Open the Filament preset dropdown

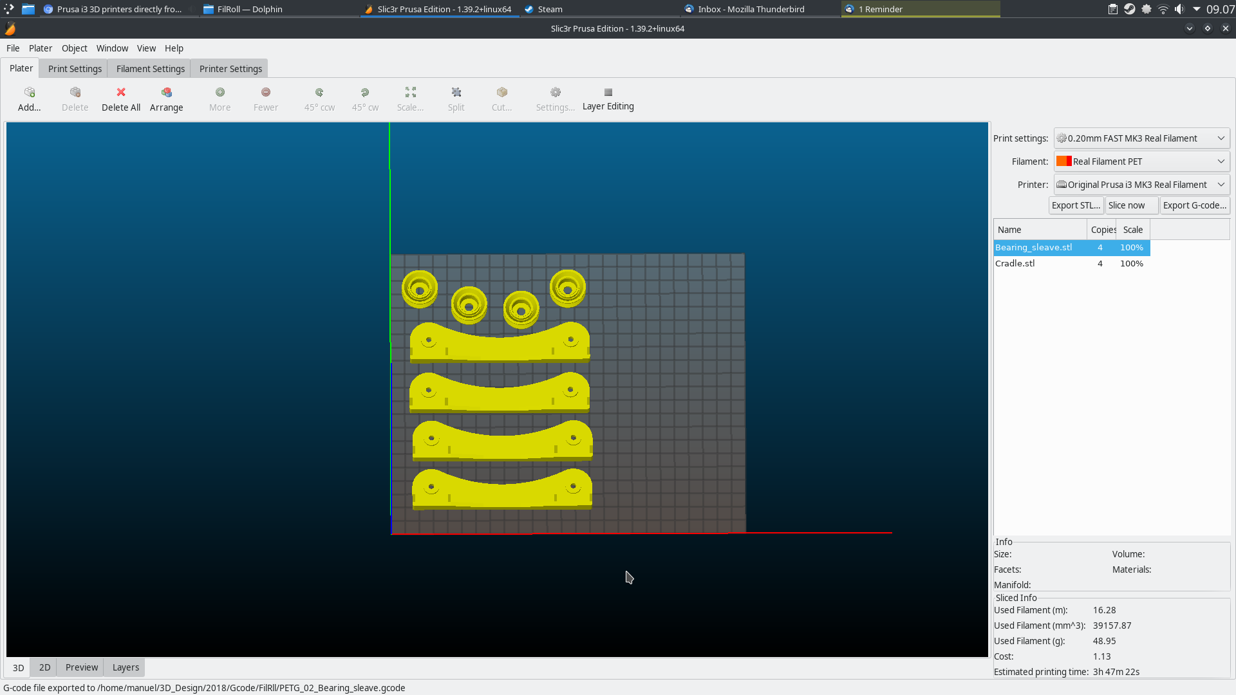pyautogui.click(x=1141, y=162)
